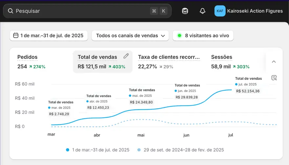Viewport: 289px width, 165px height.
Task: Click the light blue comparison legend dot
Action: point(139,150)
